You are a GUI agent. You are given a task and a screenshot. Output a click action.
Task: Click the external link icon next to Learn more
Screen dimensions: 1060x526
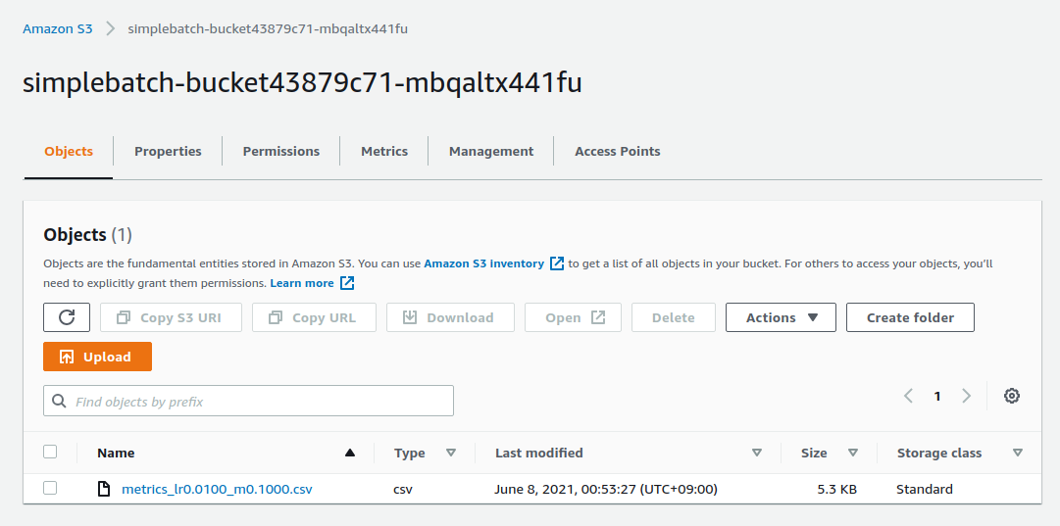pyautogui.click(x=347, y=283)
